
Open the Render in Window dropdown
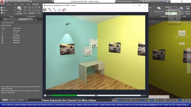click(171, 10)
